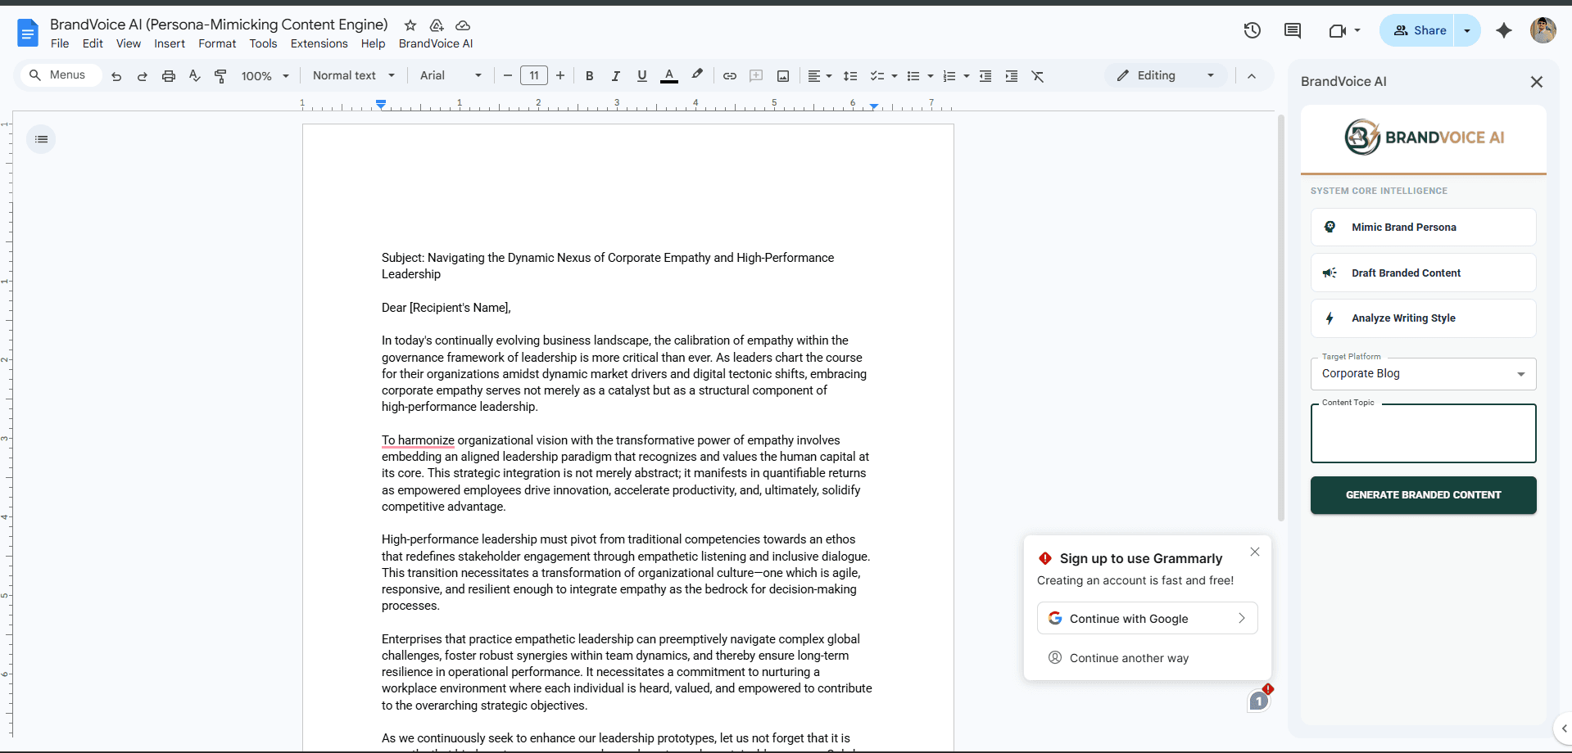The height and width of the screenshot is (753, 1572).
Task: Decrease the paragraph indent
Action: pyautogui.click(x=985, y=76)
